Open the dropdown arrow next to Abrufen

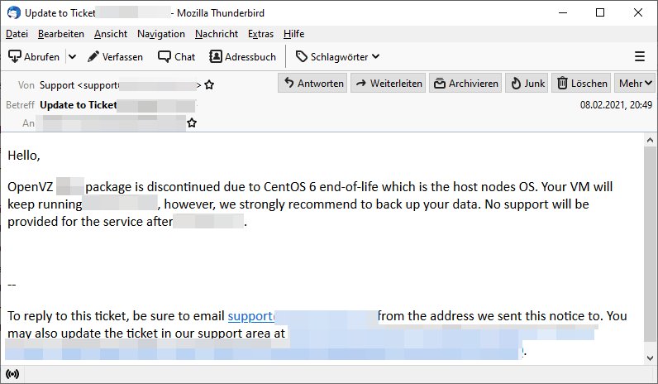tap(72, 57)
